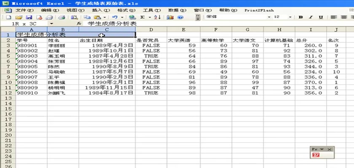Image resolution: width=354 pixels, height=168 pixels.
Task: Expand the Paste options dropdown arrow
Action: point(105,17)
